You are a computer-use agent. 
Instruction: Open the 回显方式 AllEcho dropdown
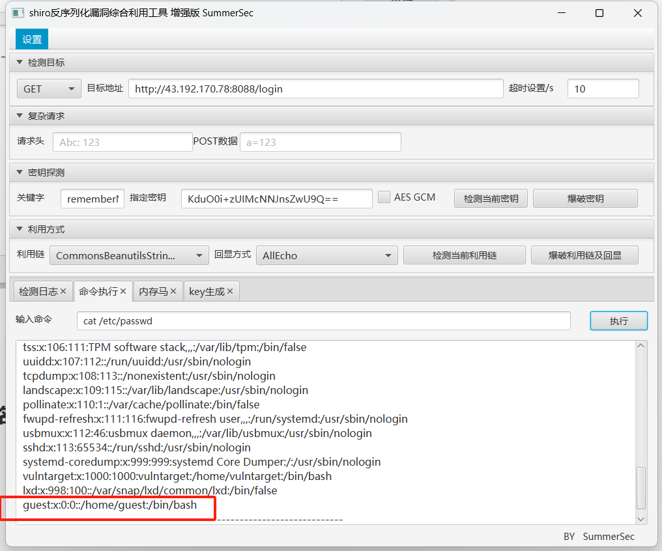[x=327, y=255]
